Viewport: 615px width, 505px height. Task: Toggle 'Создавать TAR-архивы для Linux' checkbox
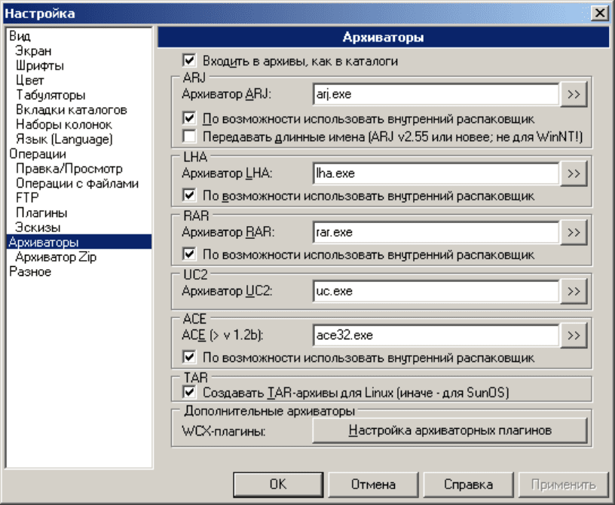point(189,393)
